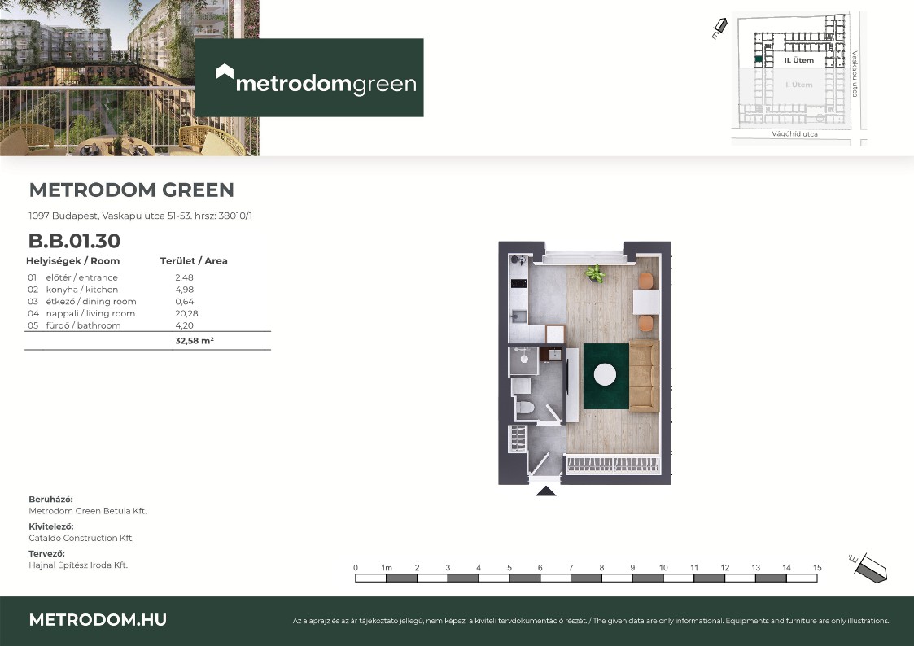This screenshot has width=914, height=646.
Task: Click the total area 32,58 m²
Action: click(x=195, y=341)
